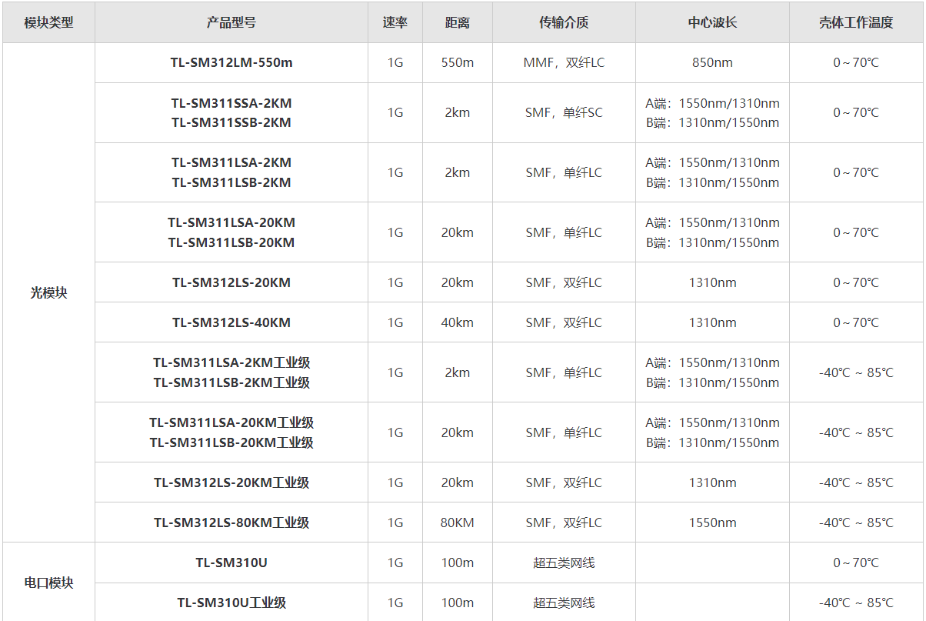Click the 壳体工作温度 column header

click(856, 22)
